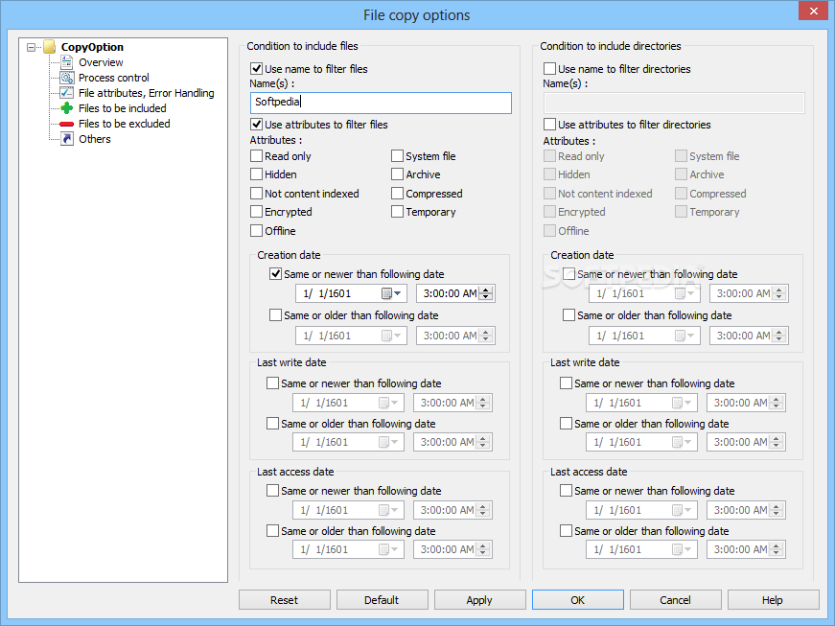Click the CopyOption folder icon

[x=49, y=47]
